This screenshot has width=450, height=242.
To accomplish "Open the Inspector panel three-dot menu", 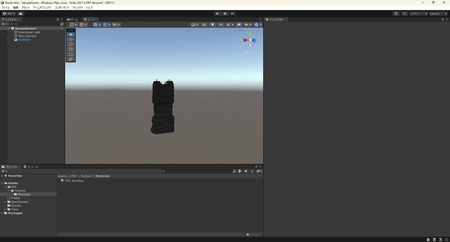I will tap(446, 19).
